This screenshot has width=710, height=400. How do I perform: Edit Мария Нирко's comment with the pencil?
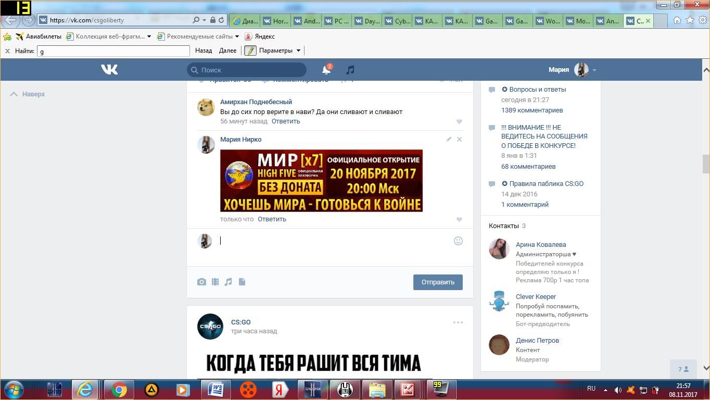(448, 139)
